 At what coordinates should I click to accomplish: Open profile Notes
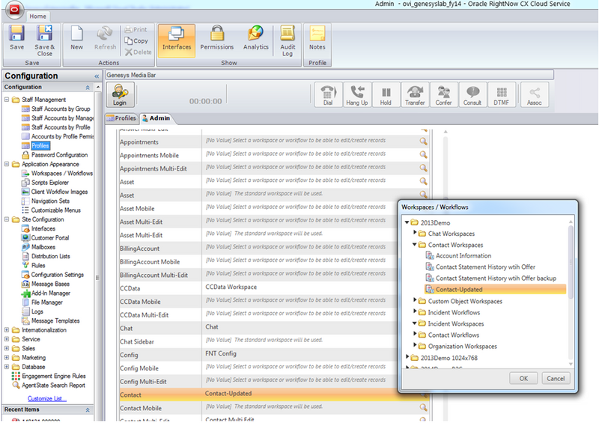[x=317, y=37]
